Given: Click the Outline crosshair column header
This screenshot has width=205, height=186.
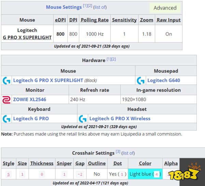Looking at the screenshot, I should (97, 163).
